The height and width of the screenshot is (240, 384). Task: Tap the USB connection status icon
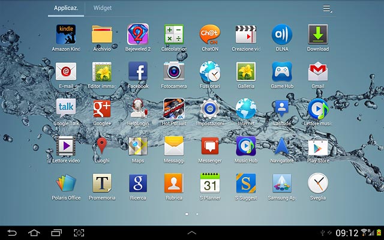click(323, 232)
